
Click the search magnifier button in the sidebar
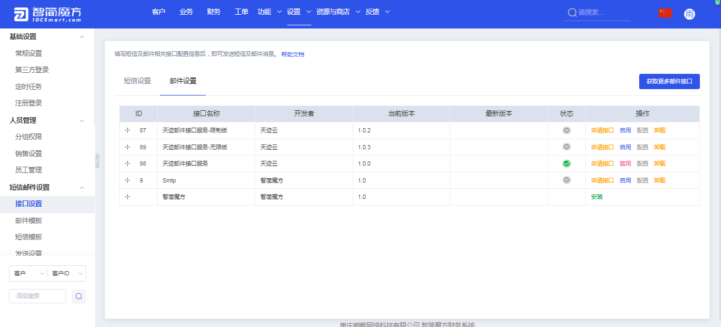[79, 296]
